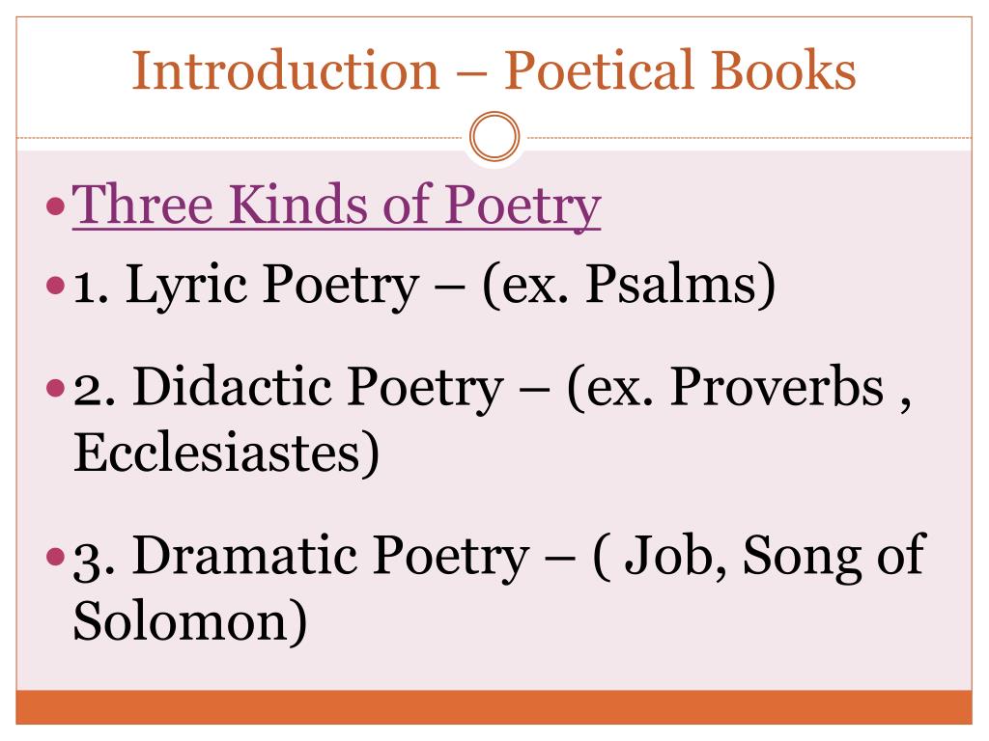Click the bullet dot beside 1. Lyric Poetry

[56, 286]
